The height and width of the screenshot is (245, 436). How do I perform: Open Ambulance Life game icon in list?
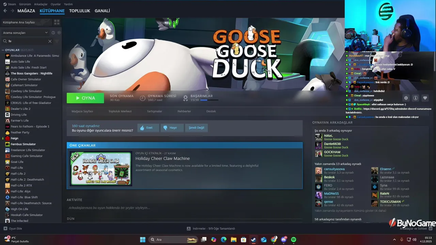tap(7, 56)
